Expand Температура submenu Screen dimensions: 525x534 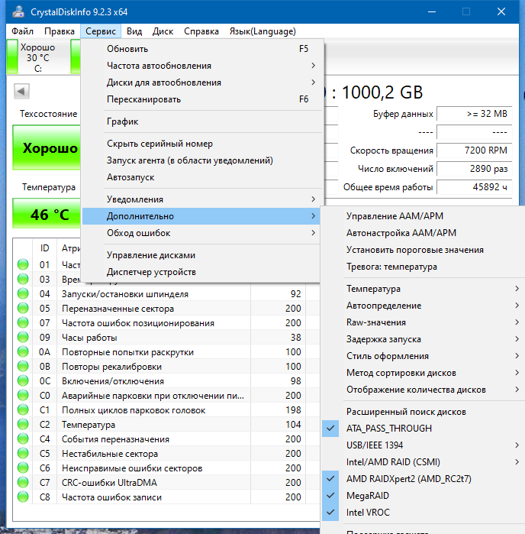(x=423, y=289)
